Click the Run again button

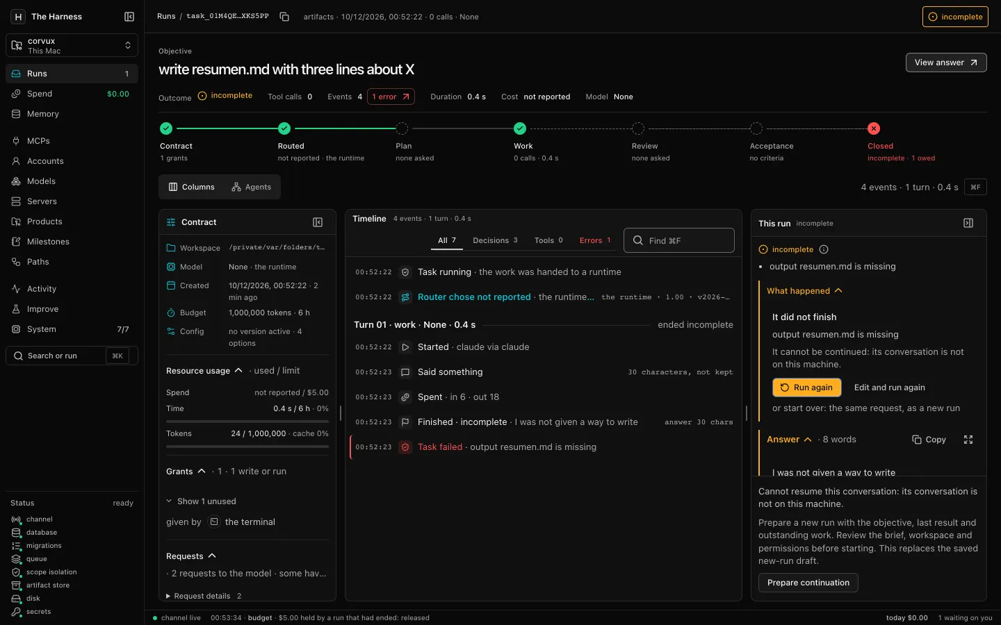point(807,387)
